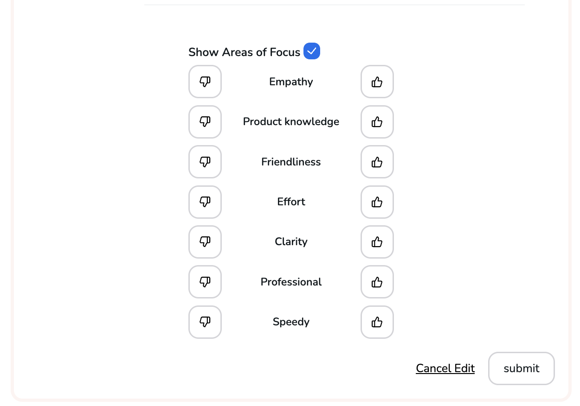Click thumbs down for Empathy
Viewport: 580px width, 406px height.
[x=205, y=82]
